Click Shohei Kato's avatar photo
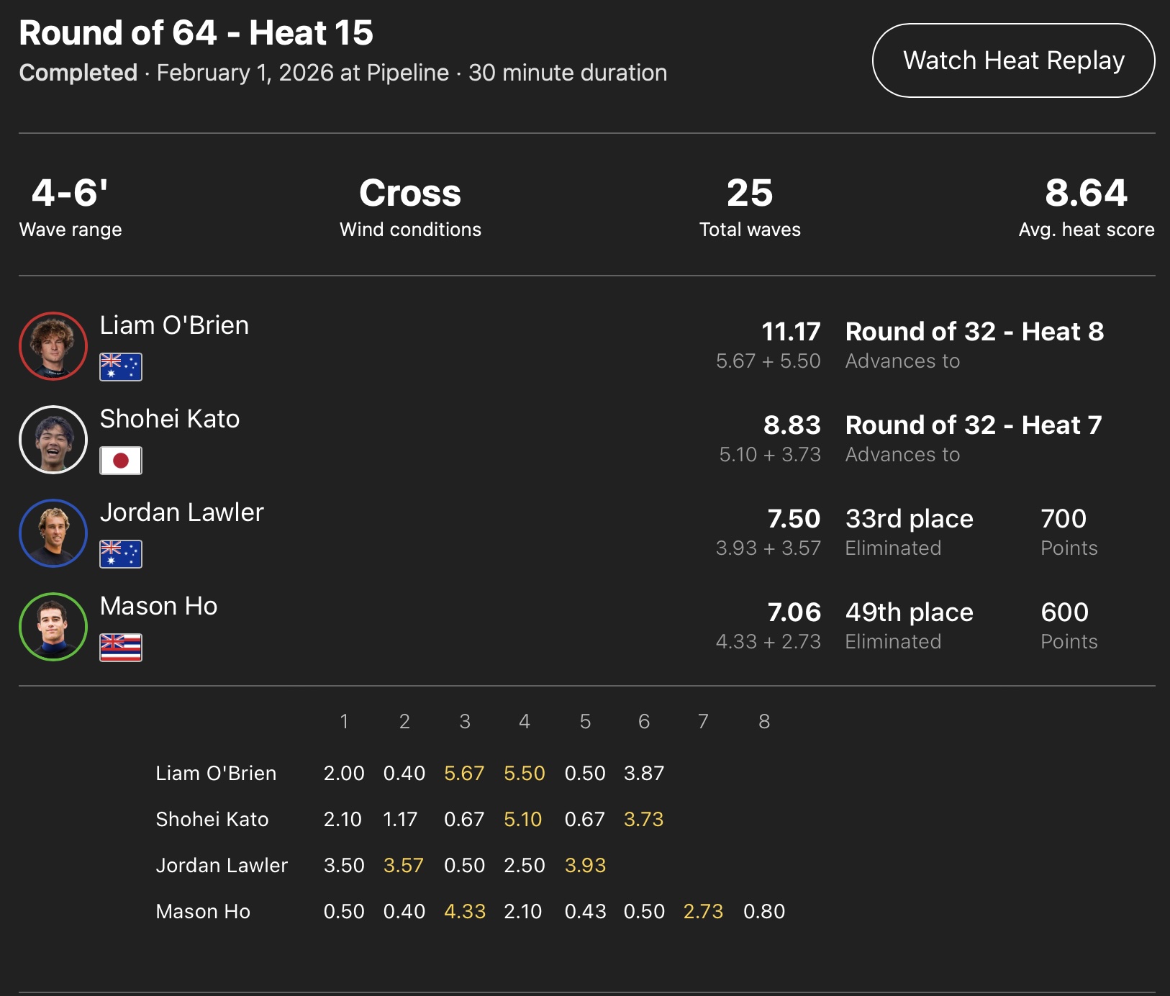Screen dimensions: 1170x996 (53, 440)
